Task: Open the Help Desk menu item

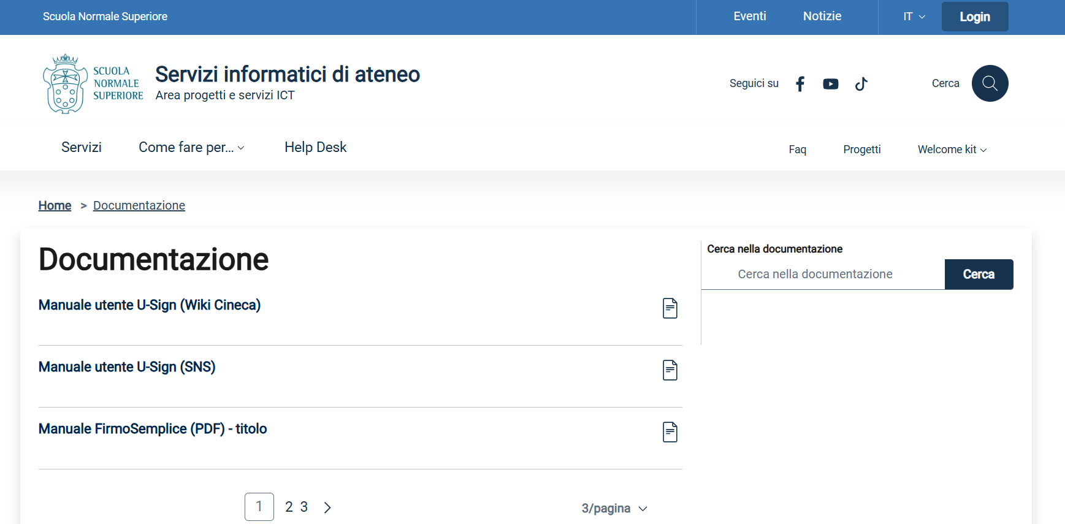Action: (x=315, y=148)
